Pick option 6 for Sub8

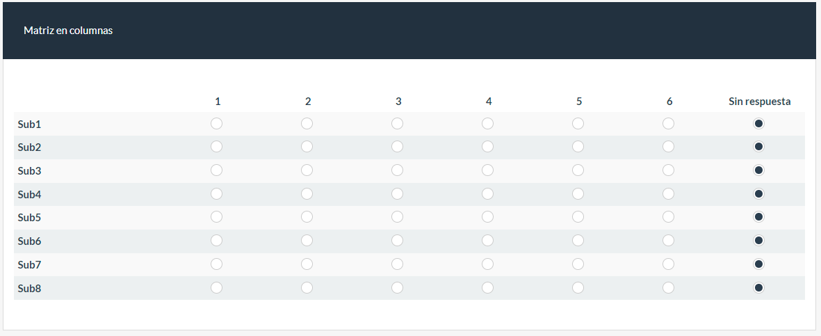(x=669, y=287)
